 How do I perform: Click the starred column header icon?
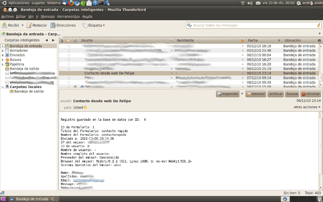point(68,40)
